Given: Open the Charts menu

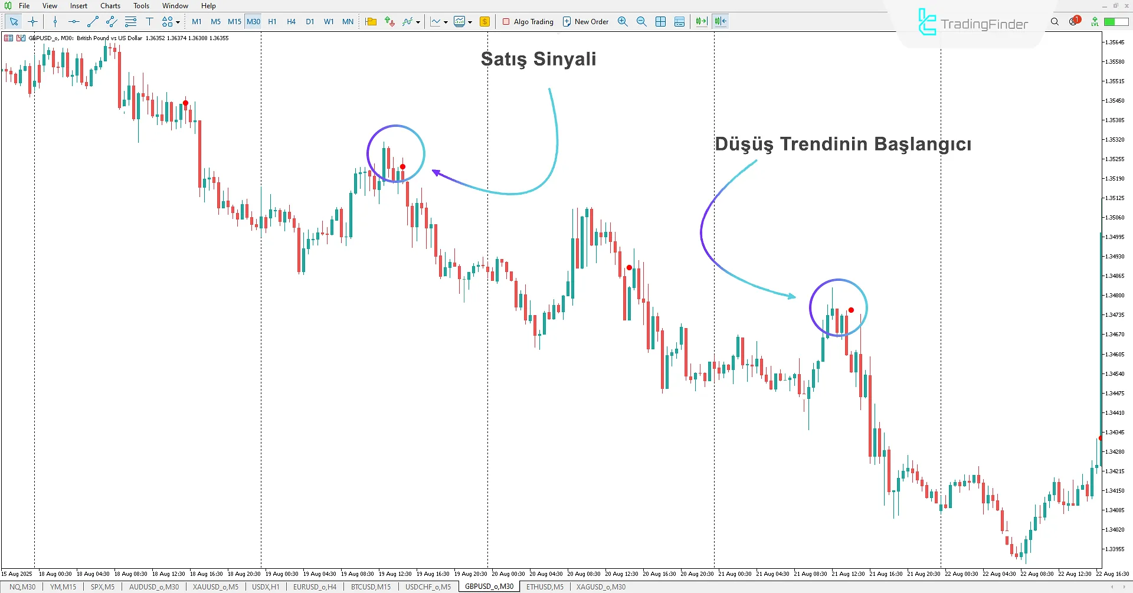Looking at the screenshot, I should (x=110, y=5).
